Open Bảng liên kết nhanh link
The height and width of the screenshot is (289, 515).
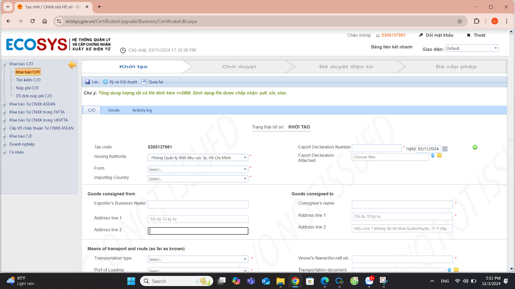(x=392, y=47)
